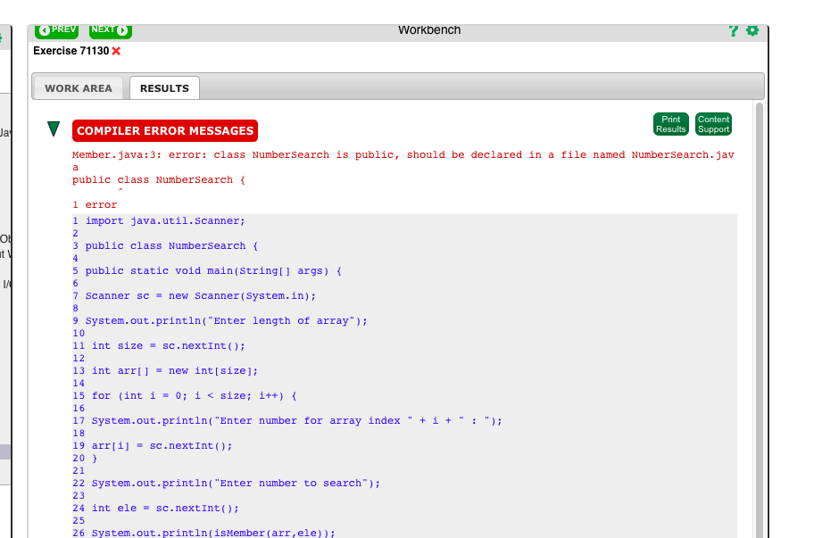Viewport: 814px width, 538px height.
Task: Click the question mark help symbol
Action: pyautogui.click(x=734, y=29)
